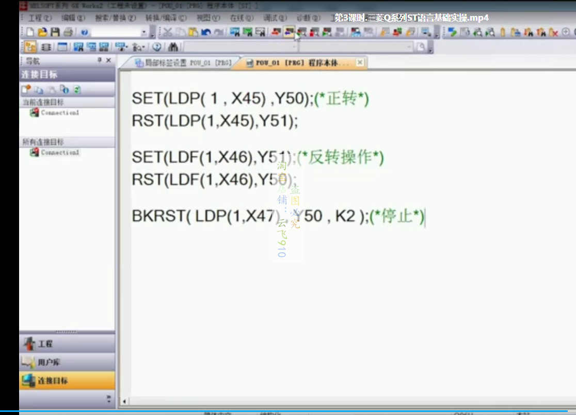Click the 连接目标 navigation button
Screen dimensions: 576x415
coord(67,380)
